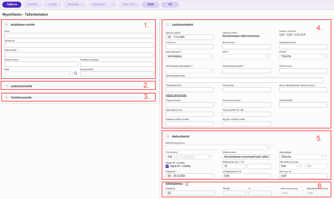Open the Esikatselu split arrow menu
Image resolution: width=334 pixels, height=199 pixels.
point(113,5)
